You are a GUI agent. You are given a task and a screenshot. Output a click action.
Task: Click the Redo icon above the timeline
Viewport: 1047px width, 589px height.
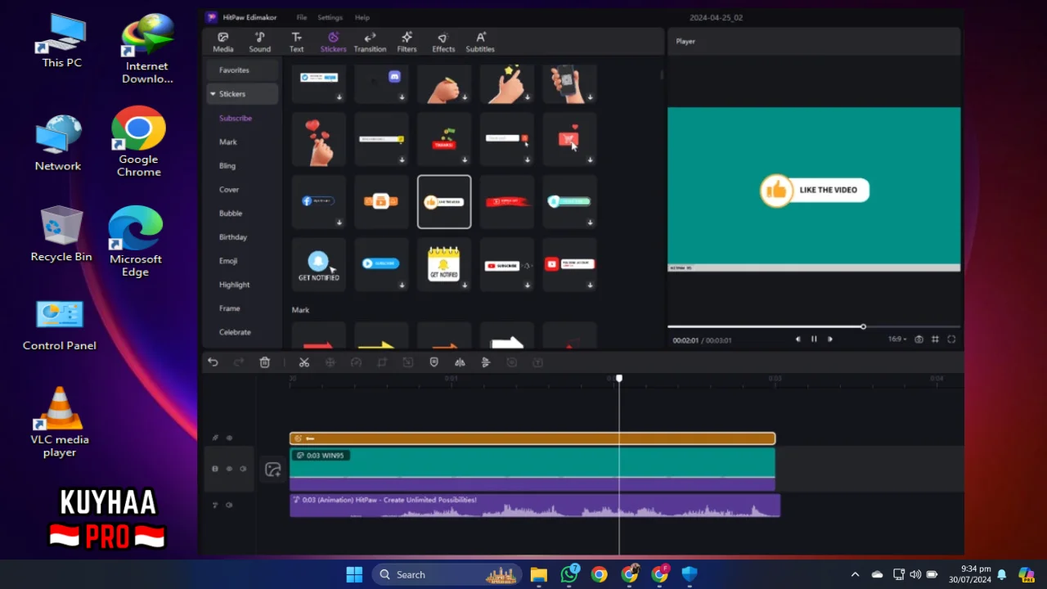(x=239, y=362)
